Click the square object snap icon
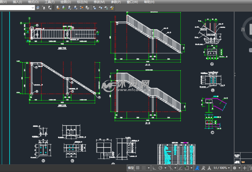Screen dimensions: 252x172 click(186, 168)
